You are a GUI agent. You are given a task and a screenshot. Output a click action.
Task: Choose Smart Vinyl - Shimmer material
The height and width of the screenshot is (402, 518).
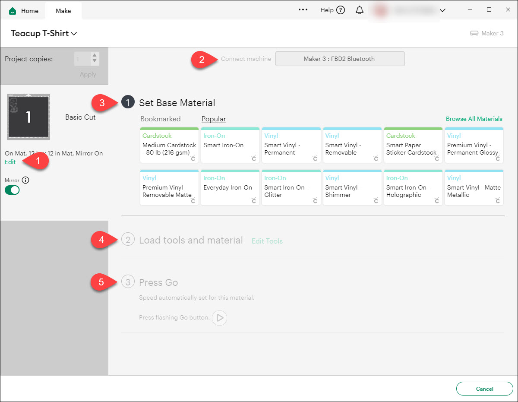(352, 187)
